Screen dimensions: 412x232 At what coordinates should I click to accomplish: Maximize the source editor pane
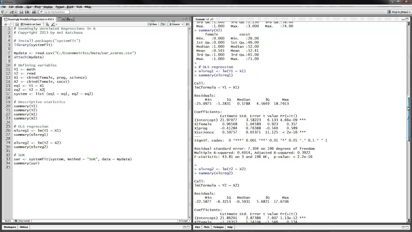click(189, 19)
